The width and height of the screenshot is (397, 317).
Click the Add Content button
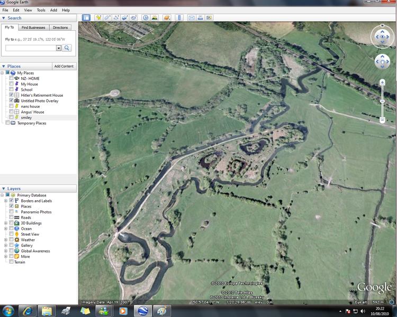click(64, 66)
